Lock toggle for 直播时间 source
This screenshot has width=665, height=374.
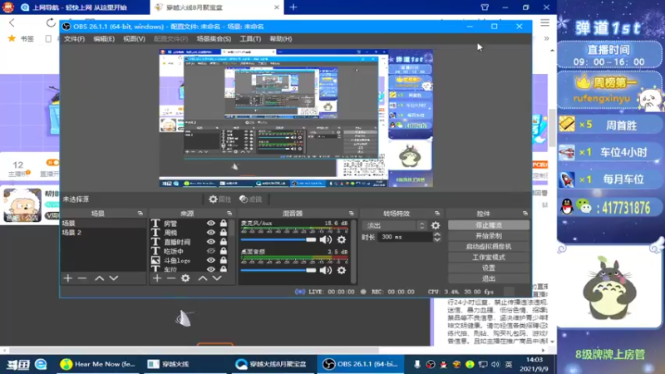pos(223,242)
